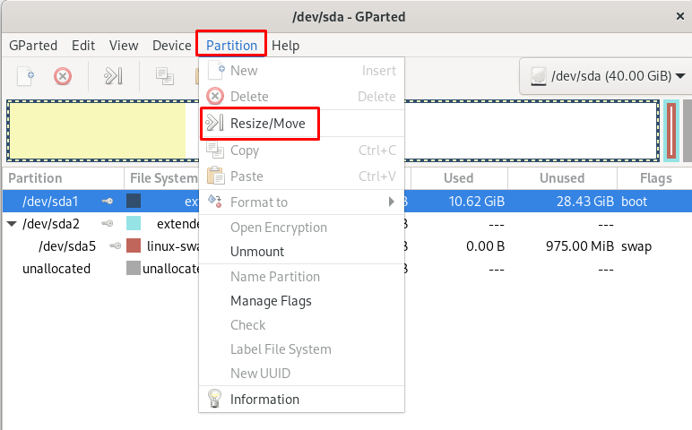
Task: Close the GParted window
Action: (680, 16)
